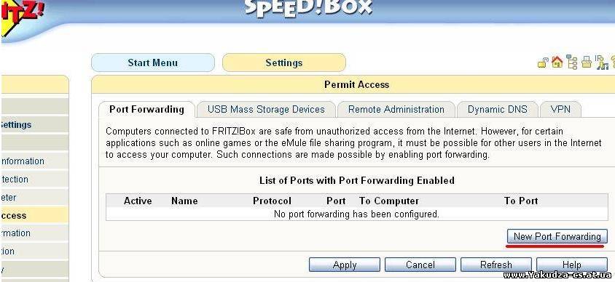615x282 pixels.
Task: Apply the port forwarding changes
Action: 345,265
